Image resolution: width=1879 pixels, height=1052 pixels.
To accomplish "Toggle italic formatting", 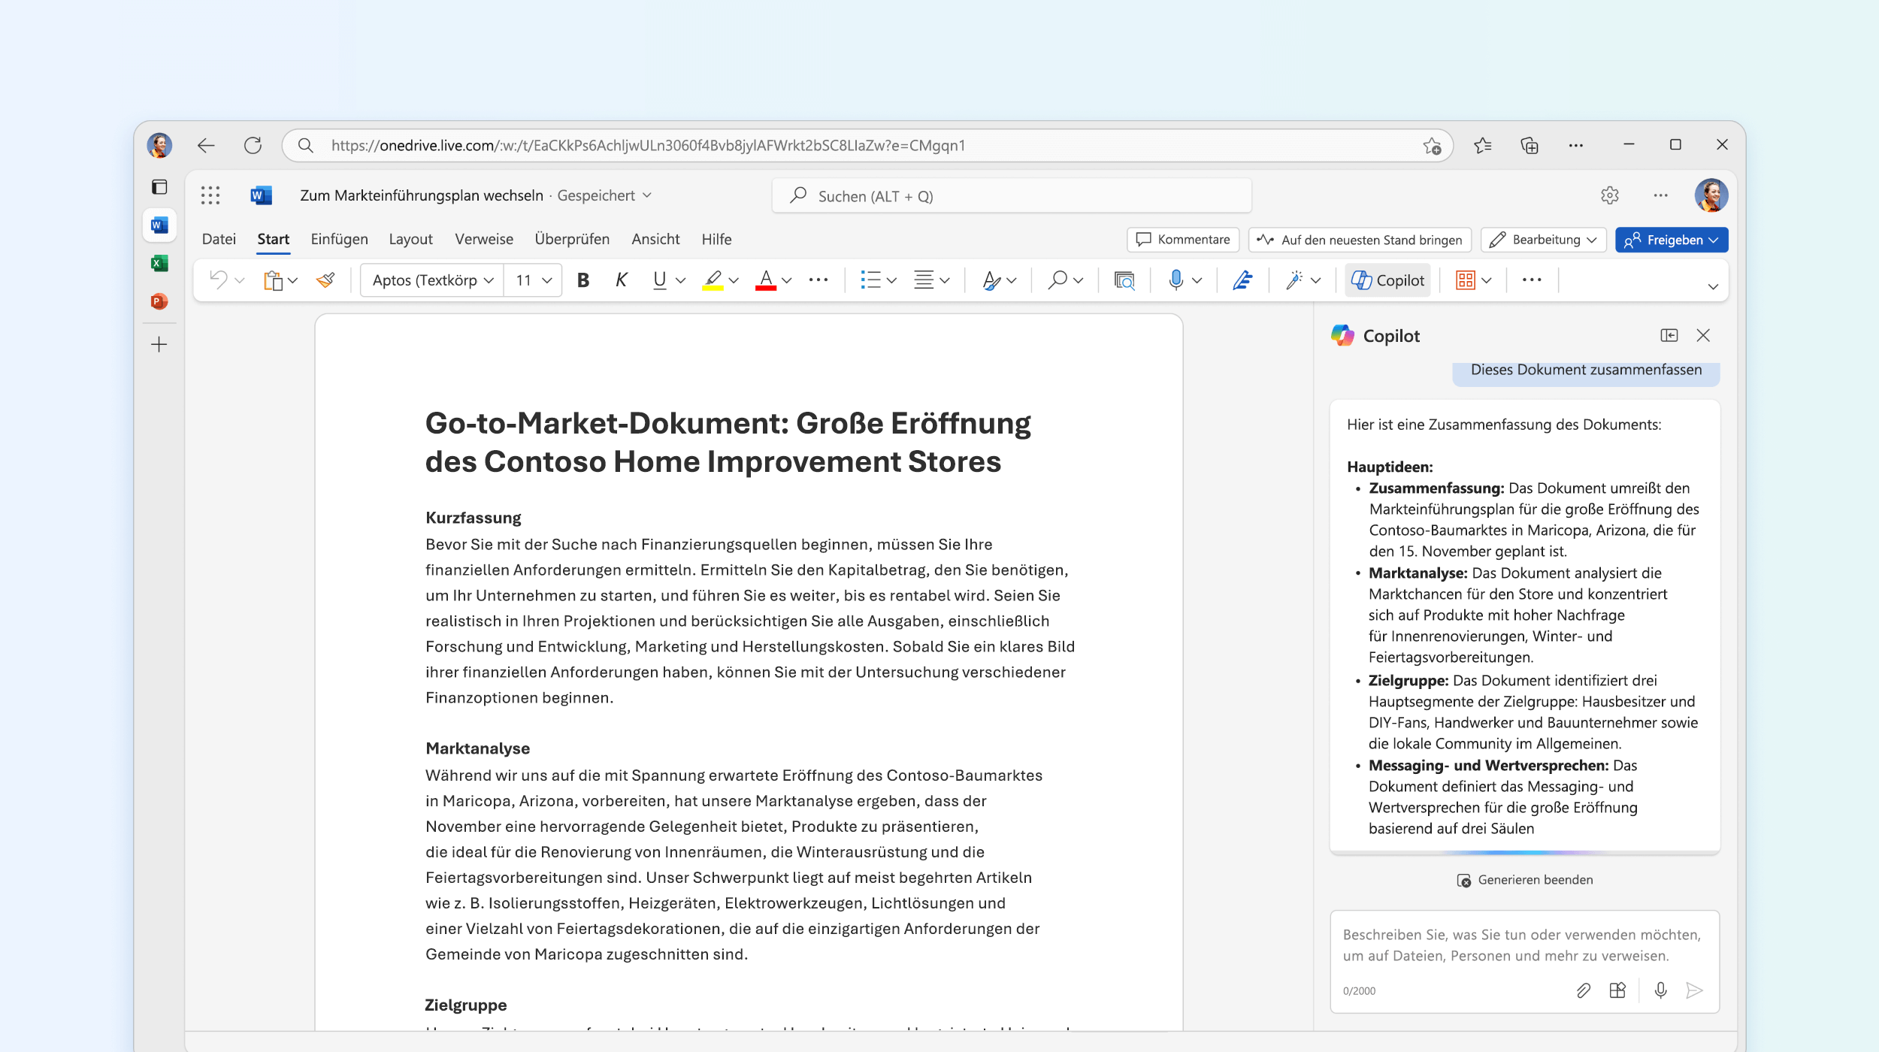I will tap(621, 280).
